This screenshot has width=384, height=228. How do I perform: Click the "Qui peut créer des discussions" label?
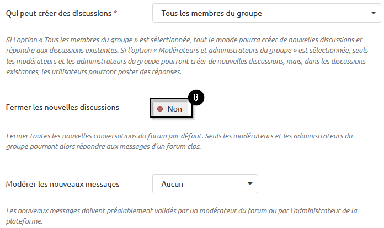tap(58, 13)
